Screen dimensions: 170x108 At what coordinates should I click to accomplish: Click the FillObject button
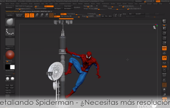tap(10, 63)
